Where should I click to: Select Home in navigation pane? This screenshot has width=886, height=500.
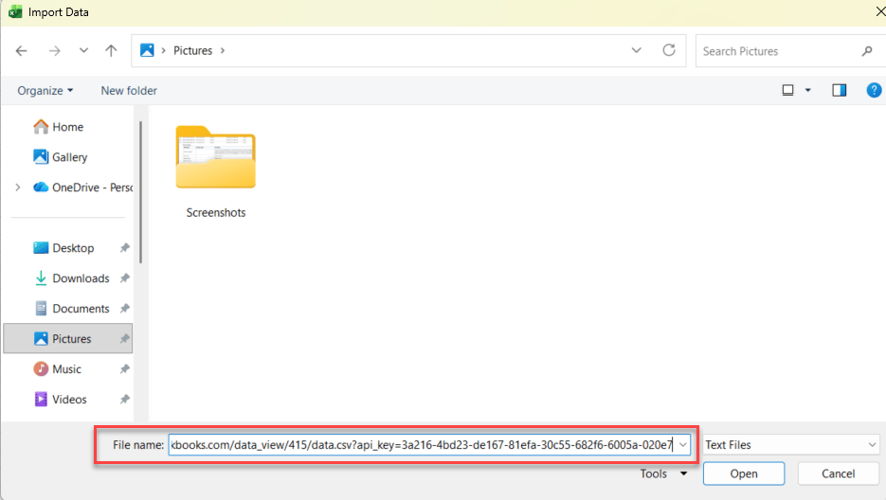click(58, 127)
